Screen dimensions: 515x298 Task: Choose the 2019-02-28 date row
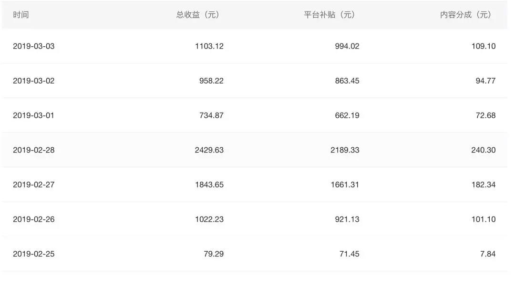point(34,150)
